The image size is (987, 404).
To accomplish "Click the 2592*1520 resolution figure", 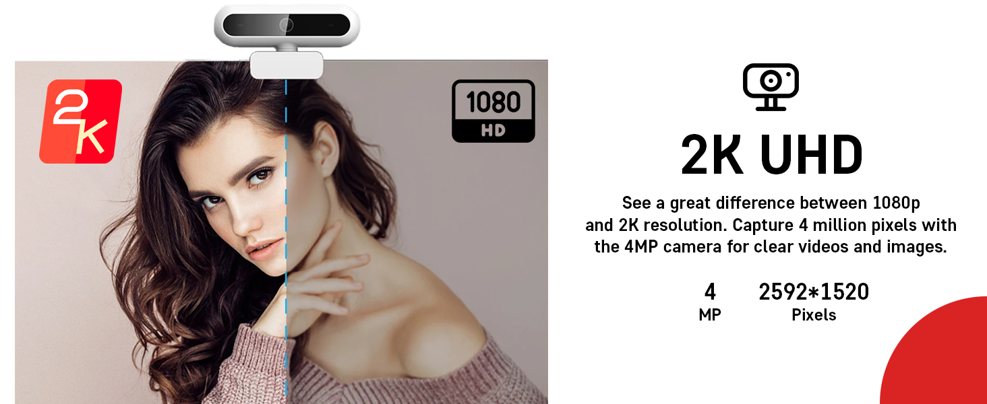I will point(814,292).
